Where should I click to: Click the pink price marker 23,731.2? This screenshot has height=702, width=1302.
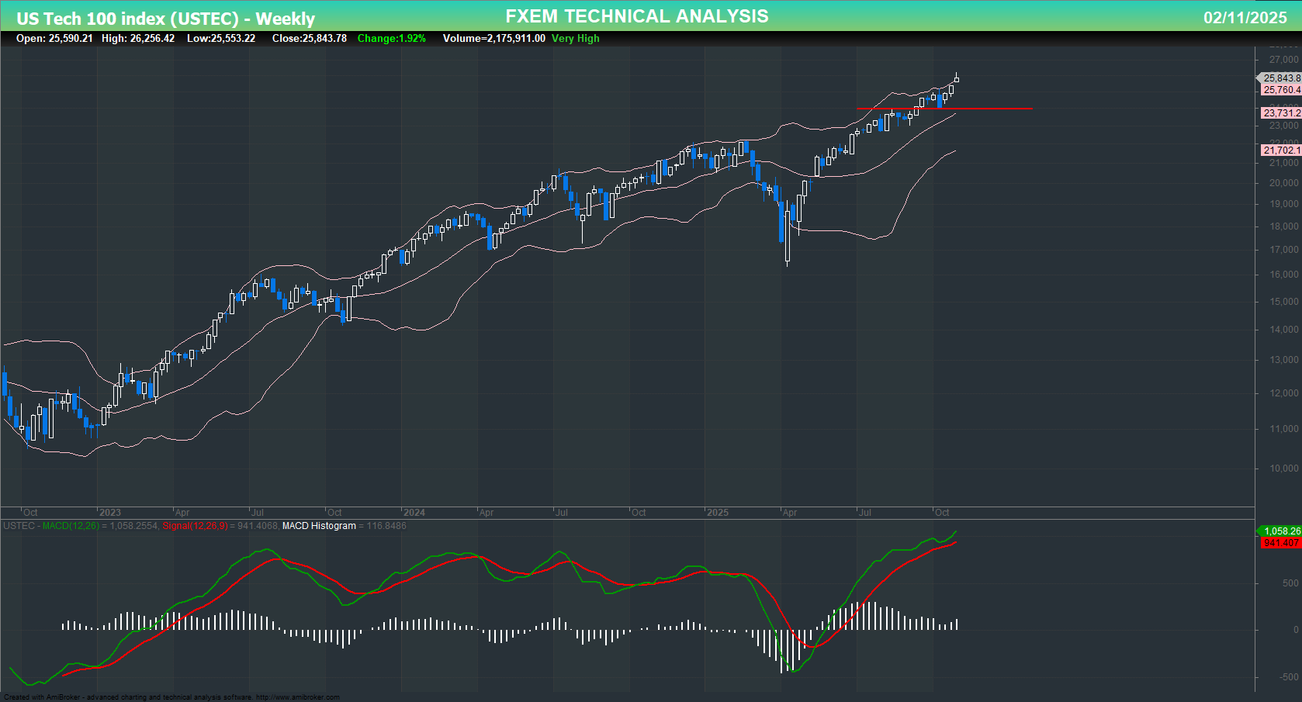(1281, 112)
